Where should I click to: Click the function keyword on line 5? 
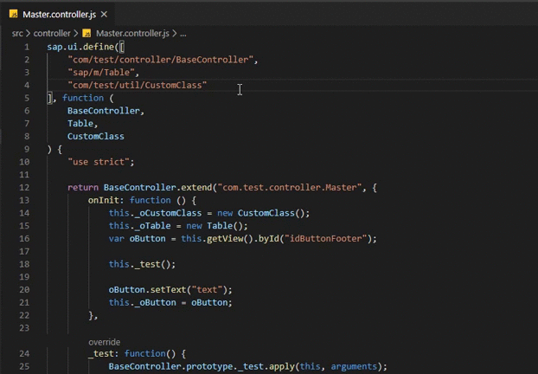83,98
